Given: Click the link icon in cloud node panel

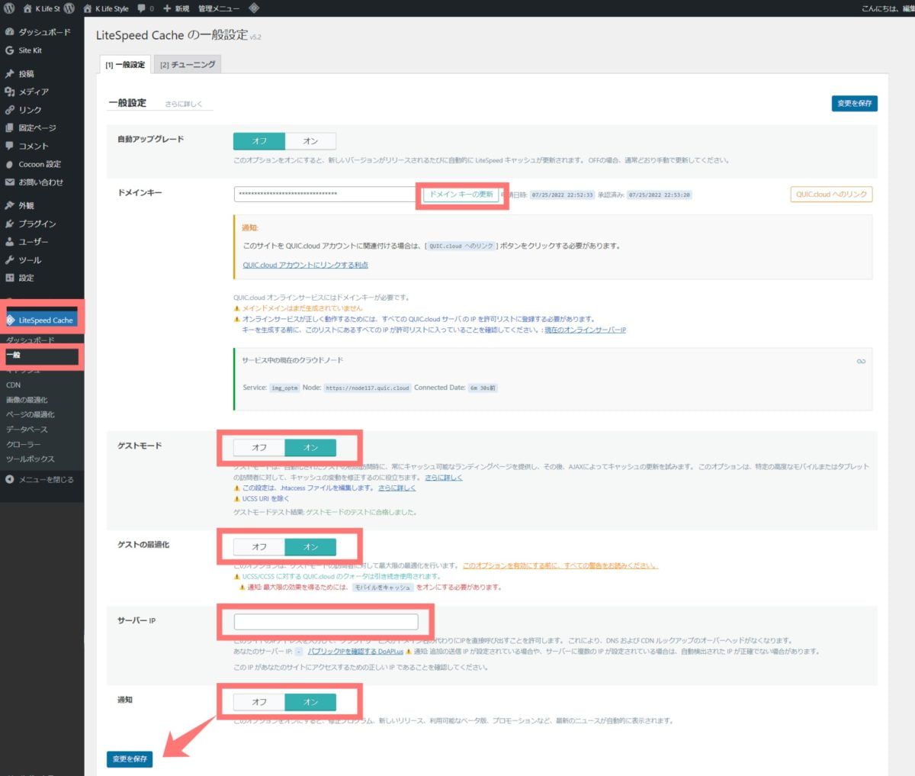Looking at the screenshot, I should 861,361.
